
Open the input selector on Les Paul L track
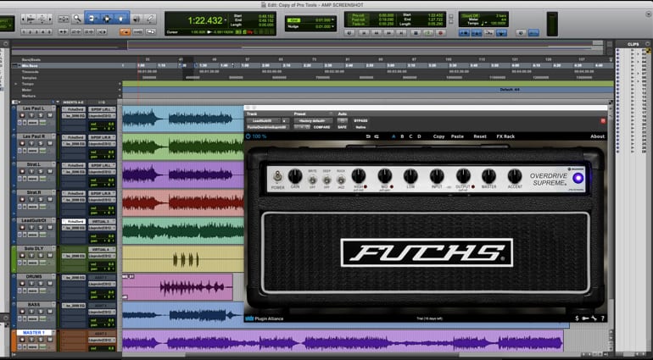pos(102,109)
